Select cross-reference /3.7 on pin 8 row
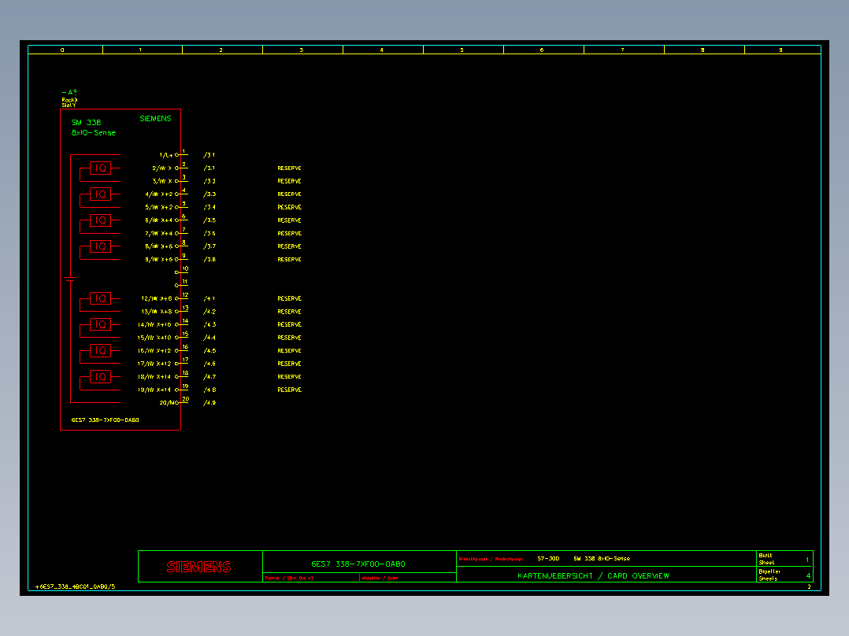Image resolution: width=849 pixels, height=636 pixels. pyautogui.click(x=209, y=246)
